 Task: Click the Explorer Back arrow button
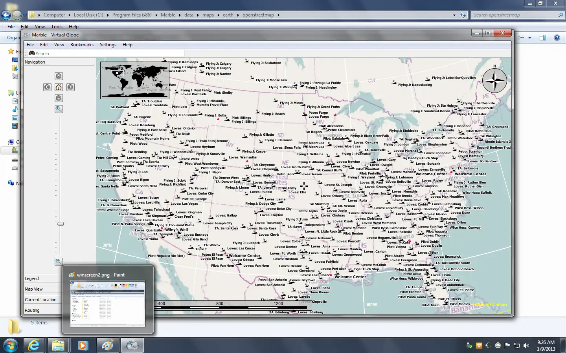6,15
